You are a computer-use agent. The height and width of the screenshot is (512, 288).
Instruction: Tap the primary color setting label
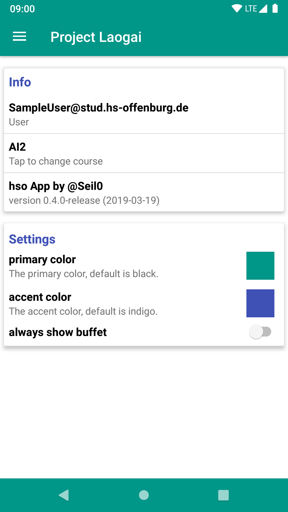point(42,259)
